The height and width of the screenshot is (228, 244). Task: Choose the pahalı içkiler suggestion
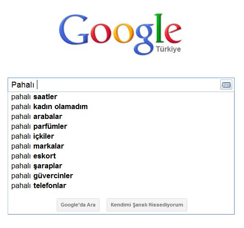pos(121,136)
